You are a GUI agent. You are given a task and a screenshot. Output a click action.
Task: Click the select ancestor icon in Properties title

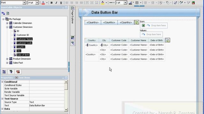point(16,78)
